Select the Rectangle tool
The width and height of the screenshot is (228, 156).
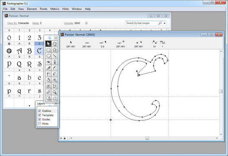(x=48, y=50)
